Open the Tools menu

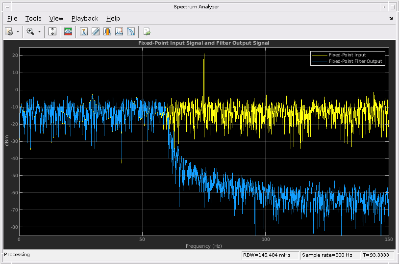pyautogui.click(x=33, y=19)
